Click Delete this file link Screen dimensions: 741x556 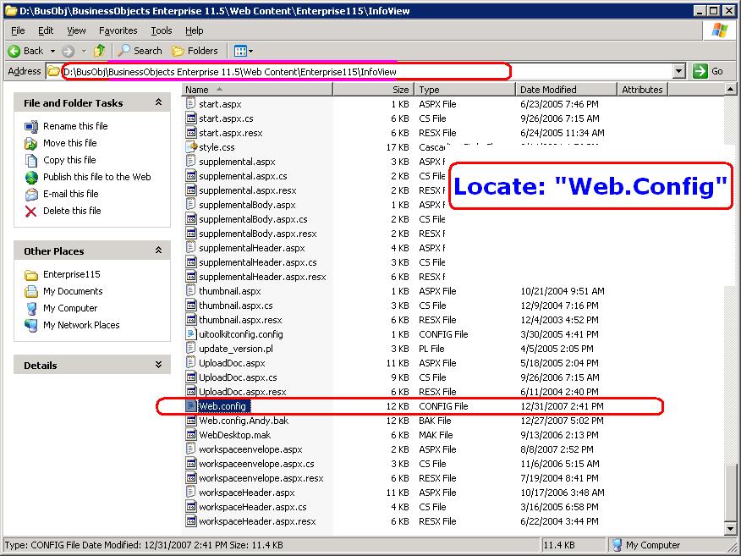(72, 211)
